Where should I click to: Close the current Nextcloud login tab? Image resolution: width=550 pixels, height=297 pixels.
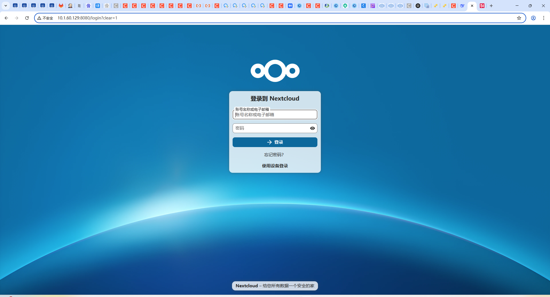(472, 6)
